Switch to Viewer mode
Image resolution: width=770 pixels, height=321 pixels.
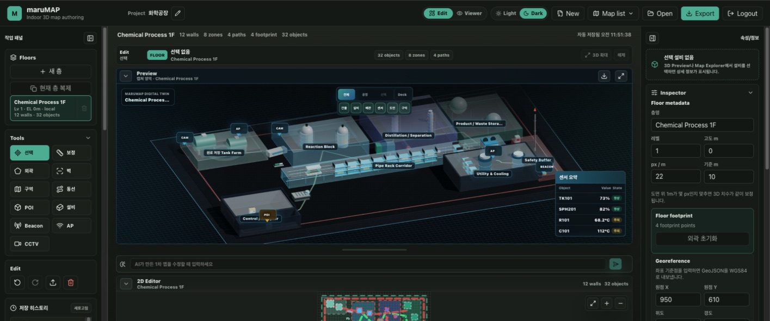click(470, 13)
